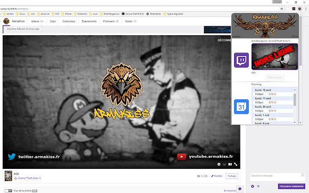
Task: Click the last broadcast thumbnail above the player
Action: pos(217,29)
